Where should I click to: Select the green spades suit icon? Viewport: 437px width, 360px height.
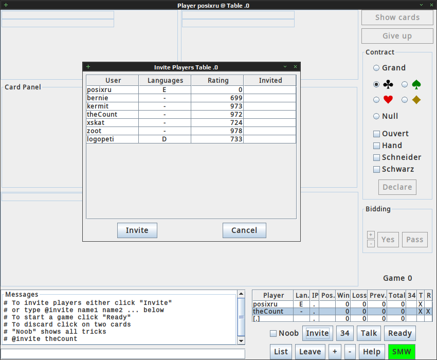pyautogui.click(x=416, y=84)
